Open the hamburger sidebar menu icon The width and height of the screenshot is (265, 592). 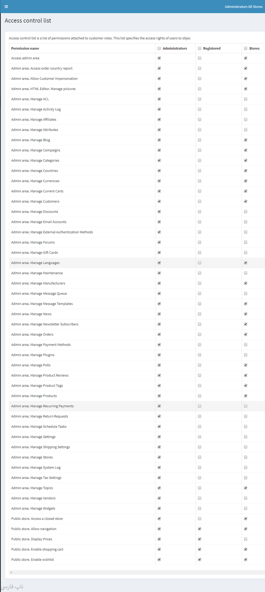[x=6, y=6]
